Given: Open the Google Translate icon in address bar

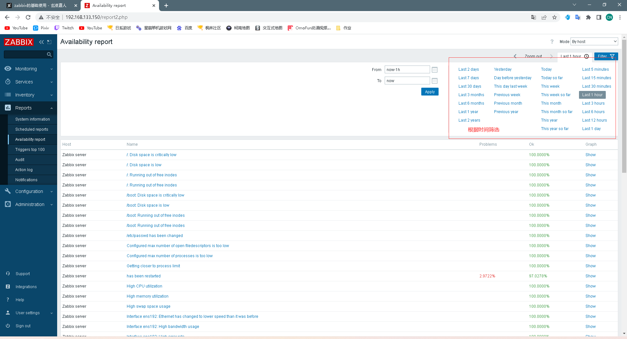Looking at the screenshot, I should click(x=534, y=17).
